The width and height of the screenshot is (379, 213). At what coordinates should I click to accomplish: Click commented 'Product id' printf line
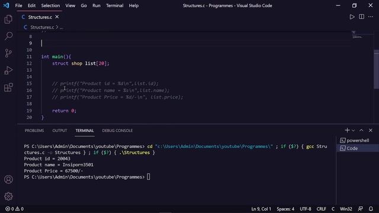(x=105, y=83)
